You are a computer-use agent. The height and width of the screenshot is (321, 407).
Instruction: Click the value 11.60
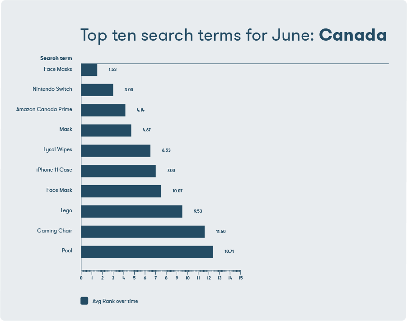[x=221, y=232]
